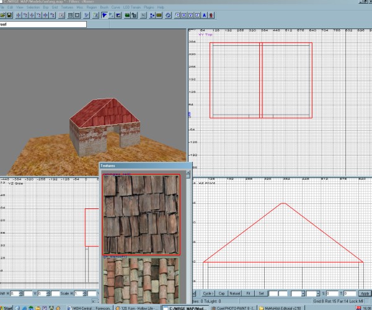372x310 pixels.
Task: Open the Plugins menu
Action: [148, 7]
